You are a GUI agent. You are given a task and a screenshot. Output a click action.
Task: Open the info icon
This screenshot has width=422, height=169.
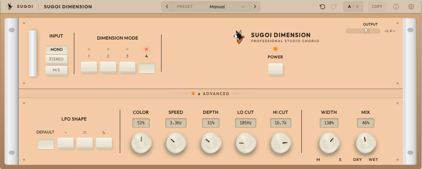(396, 7)
